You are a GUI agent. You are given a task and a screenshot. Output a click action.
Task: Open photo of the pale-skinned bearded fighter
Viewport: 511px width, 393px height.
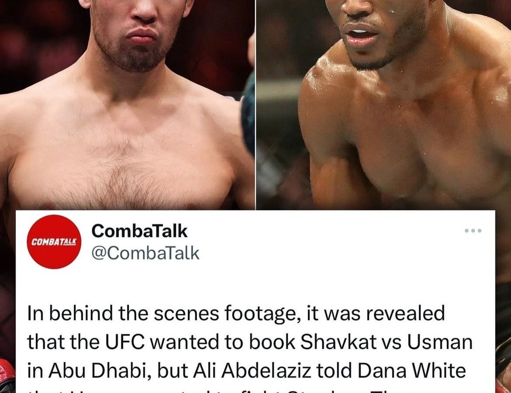pyautogui.click(x=127, y=104)
